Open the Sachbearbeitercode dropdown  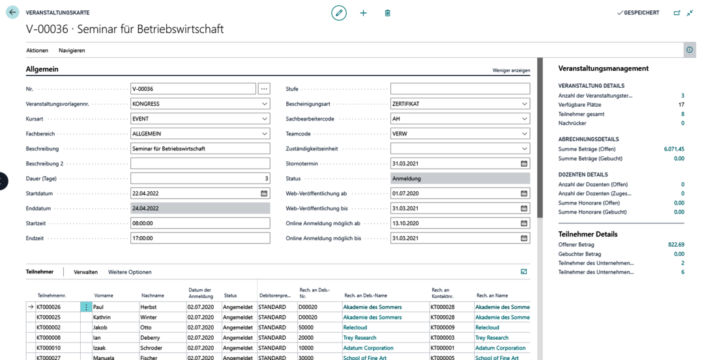pyautogui.click(x=524, y=118)
